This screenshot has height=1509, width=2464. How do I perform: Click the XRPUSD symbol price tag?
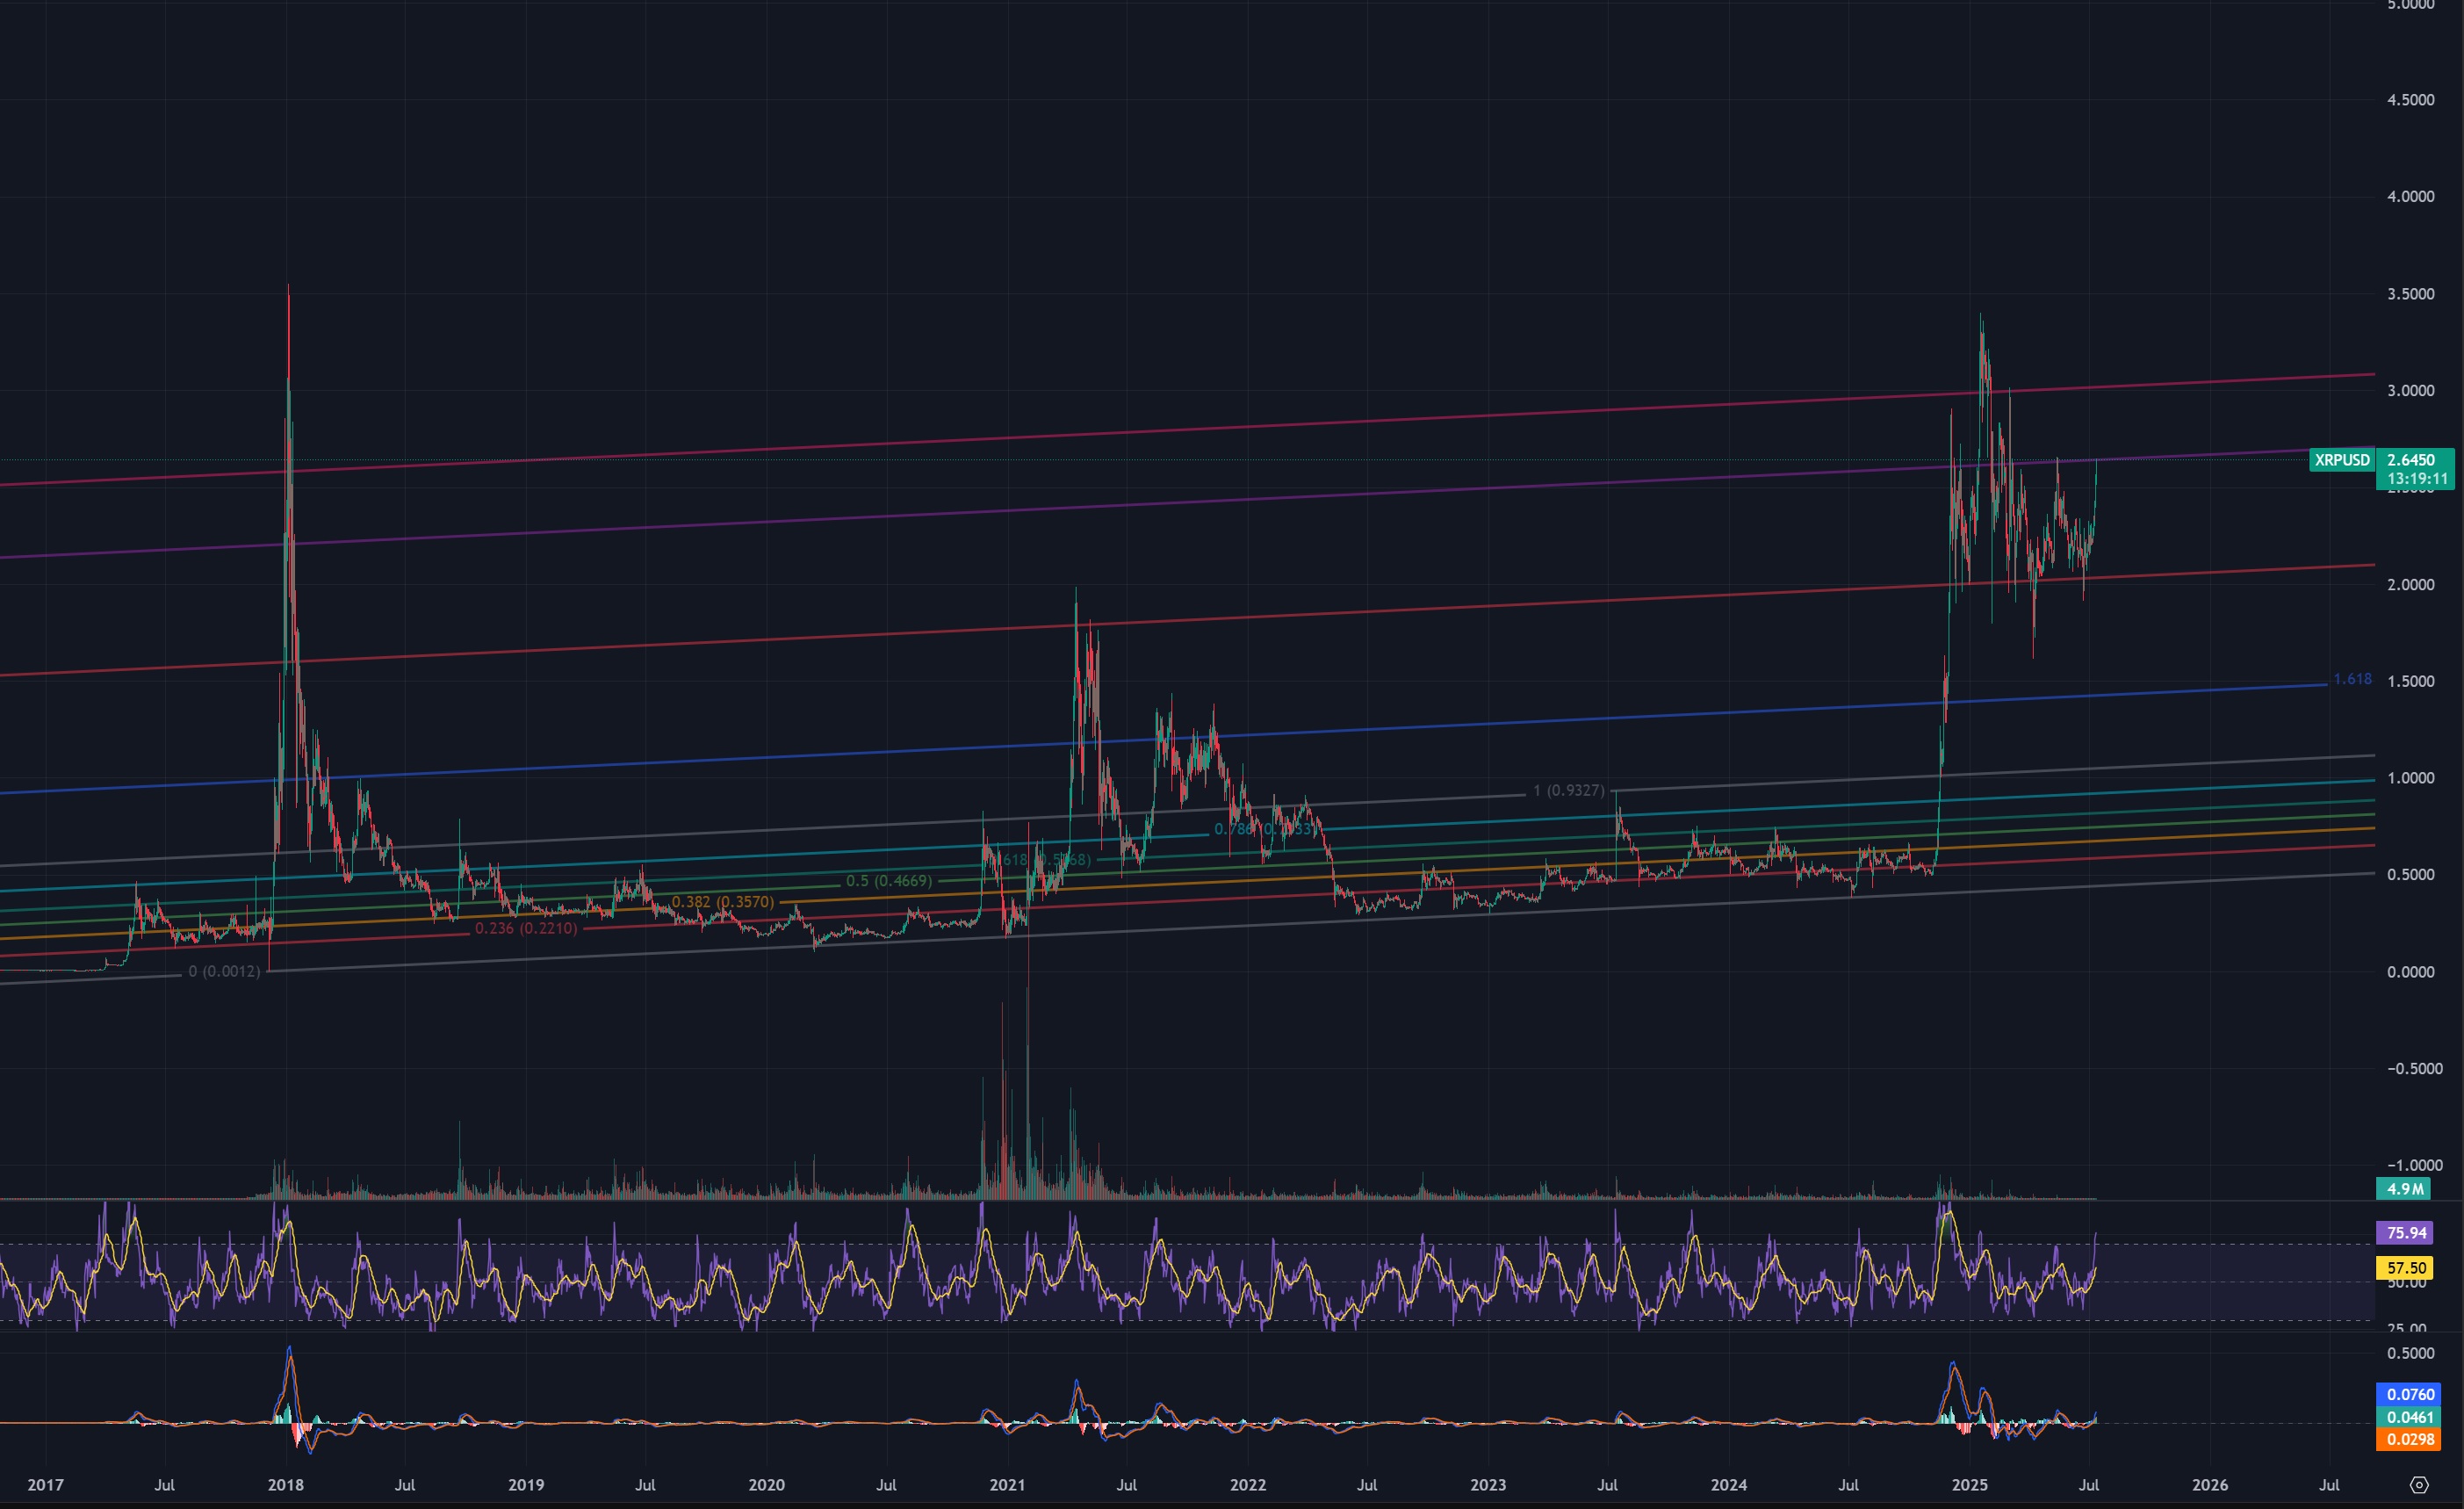[x=2342, y=460]
